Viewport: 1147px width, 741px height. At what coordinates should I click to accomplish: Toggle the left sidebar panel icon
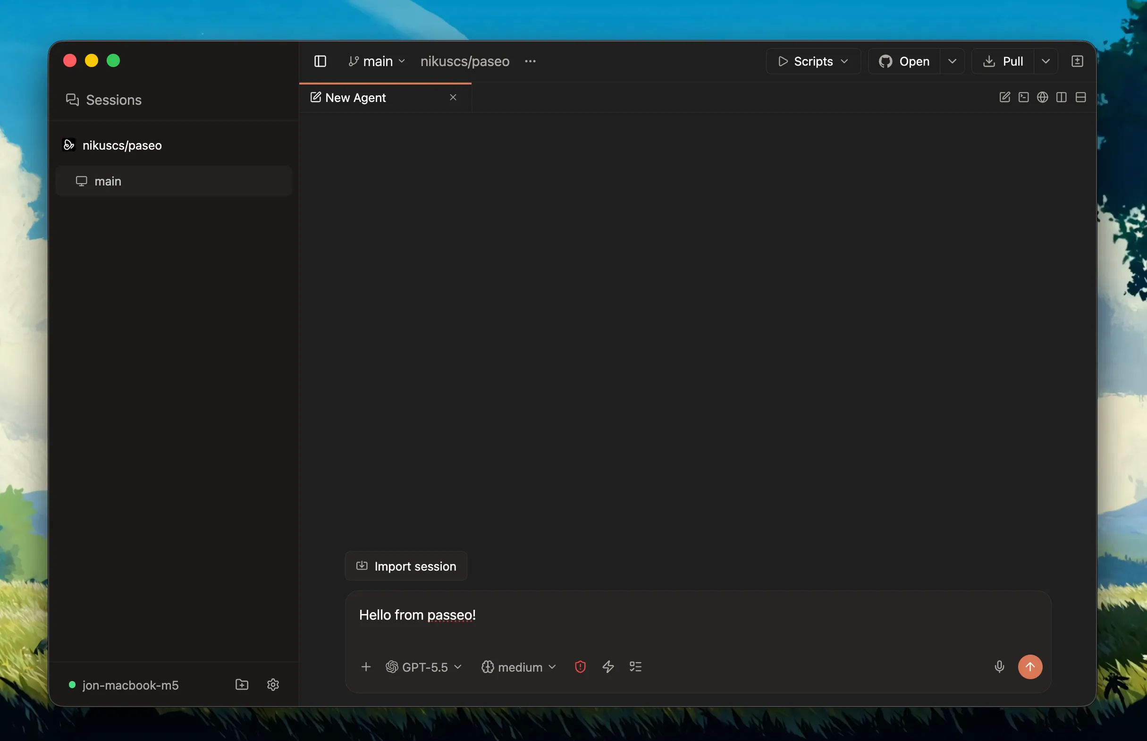click(x=320, y=61)
